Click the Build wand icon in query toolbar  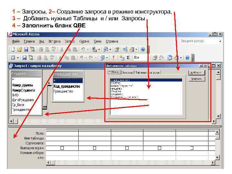coord(161,58)
